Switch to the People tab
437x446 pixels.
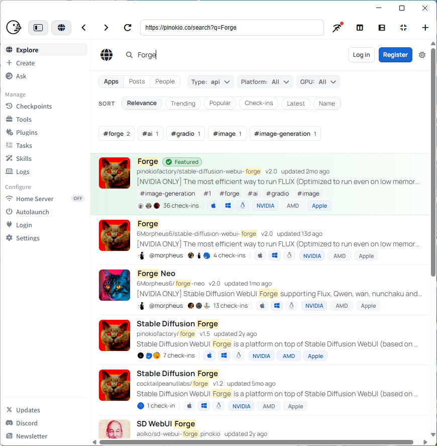point(165,81)
